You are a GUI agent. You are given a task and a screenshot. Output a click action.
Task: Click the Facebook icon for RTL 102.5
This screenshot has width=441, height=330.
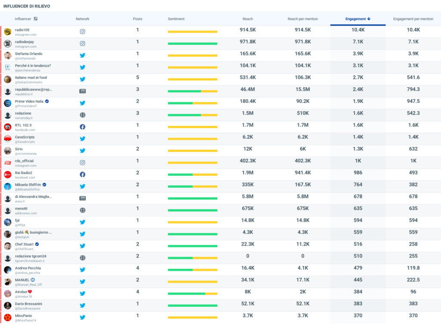pyautogui.click(x=82, y=127)
